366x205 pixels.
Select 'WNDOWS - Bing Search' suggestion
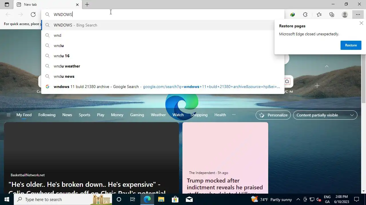163,25
